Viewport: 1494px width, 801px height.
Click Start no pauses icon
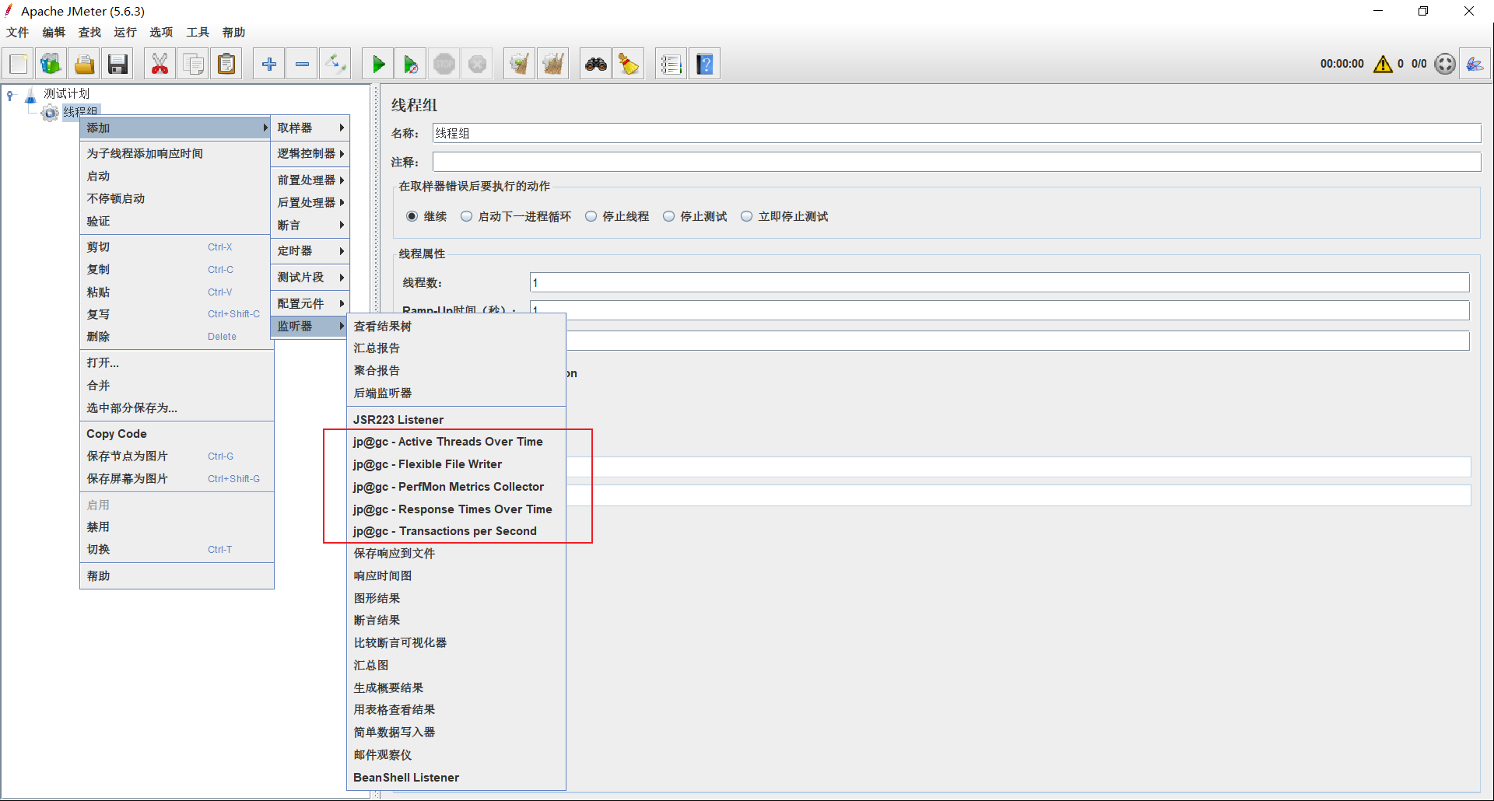tap(411, 64)
